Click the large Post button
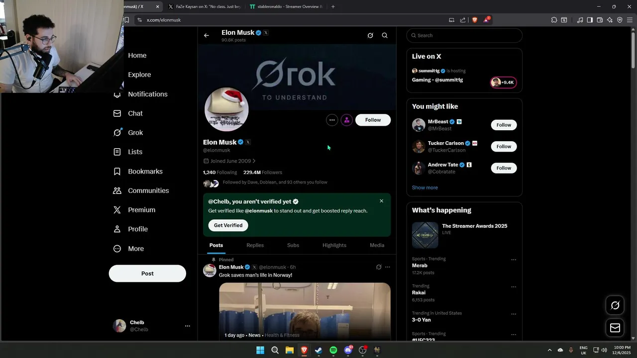 coord(147,273)
